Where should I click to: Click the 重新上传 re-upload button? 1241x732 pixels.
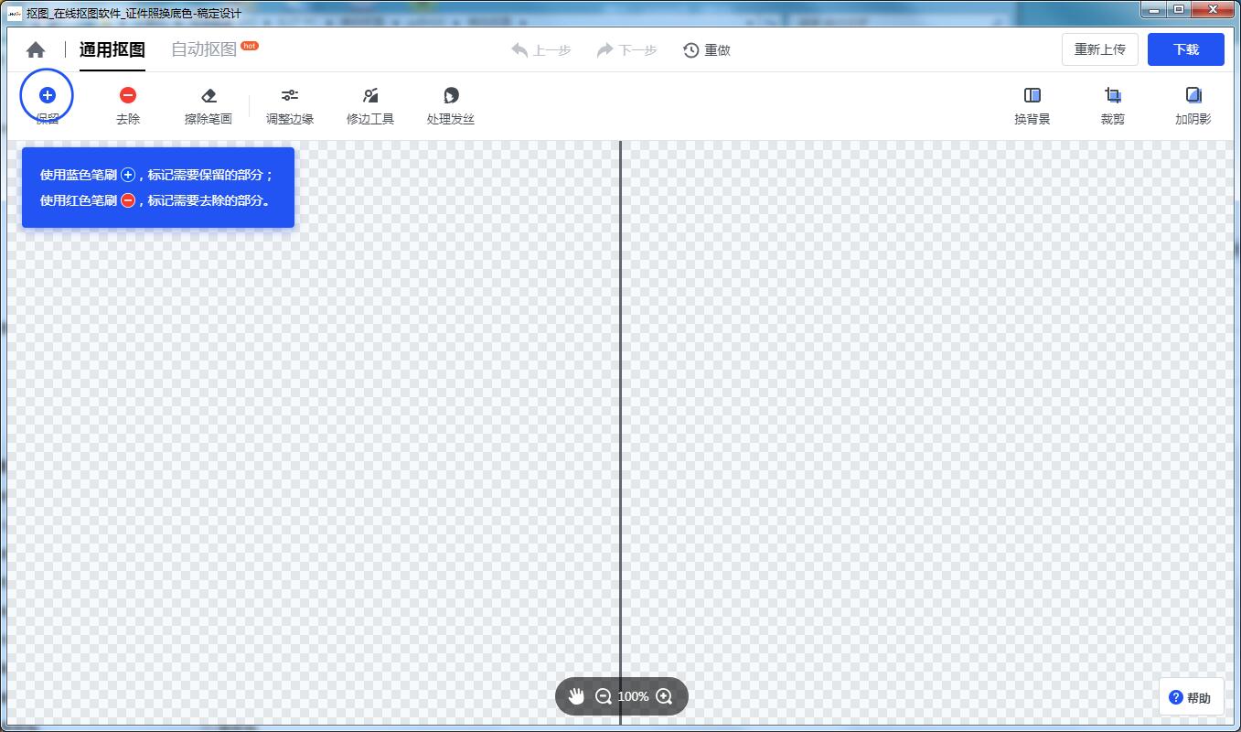point(1099,49)
